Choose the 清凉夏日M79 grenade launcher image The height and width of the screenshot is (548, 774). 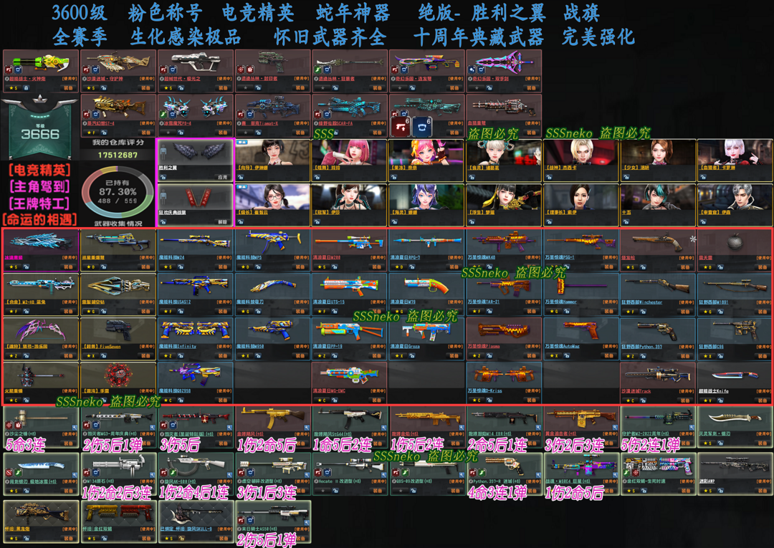[426, 286]
